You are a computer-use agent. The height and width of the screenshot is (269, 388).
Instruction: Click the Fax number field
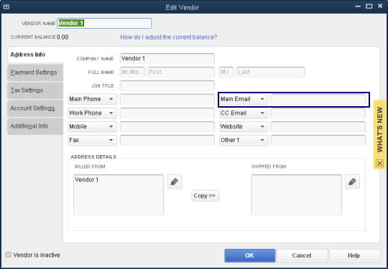(167, 140)
